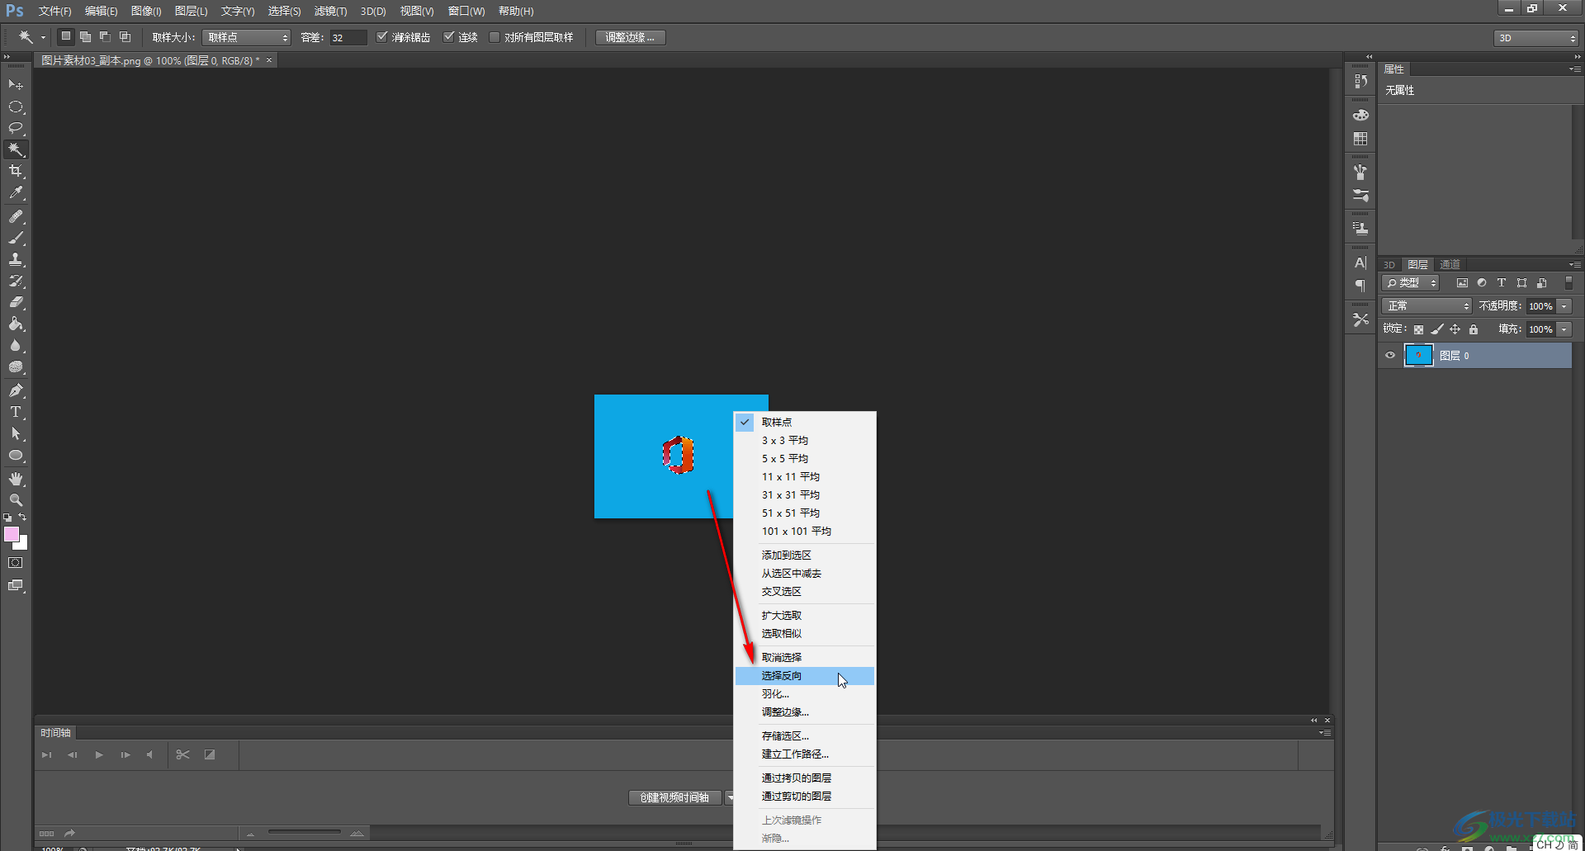Select the Zoom tool
This screenshot has height=851, width=1585.
tap(16, 500)
